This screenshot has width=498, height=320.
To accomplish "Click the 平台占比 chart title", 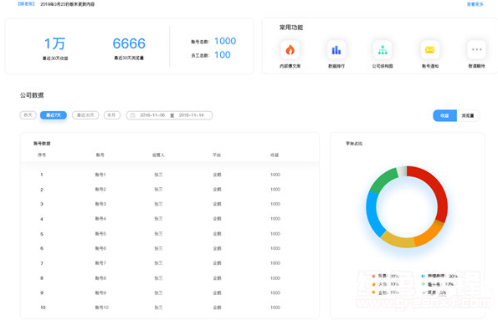I will 354,144.
